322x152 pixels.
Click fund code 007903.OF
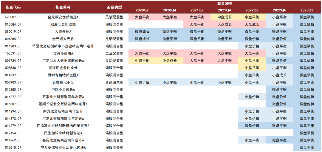(x=13, y=83)
